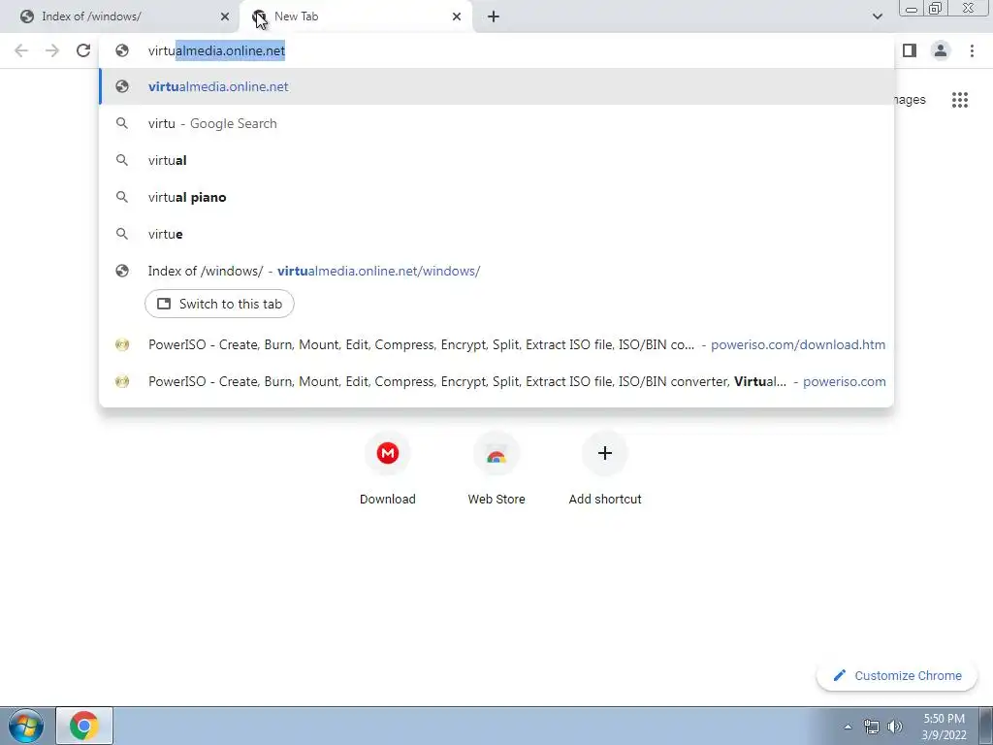Toggle the Chrome side panel icon
The image size is (993, 745).
tap(910, 50)
